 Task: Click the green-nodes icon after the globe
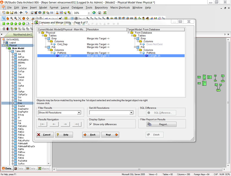pos(105,13)
